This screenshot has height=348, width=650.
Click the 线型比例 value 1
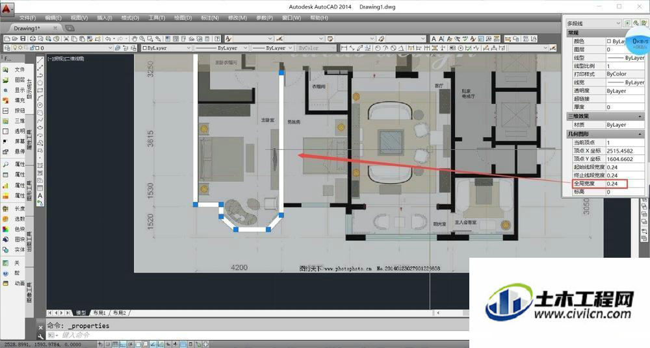tap(625, 66)
